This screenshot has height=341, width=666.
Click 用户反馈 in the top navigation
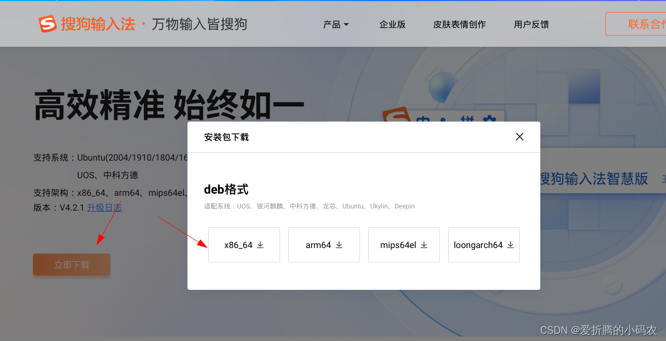531,24
